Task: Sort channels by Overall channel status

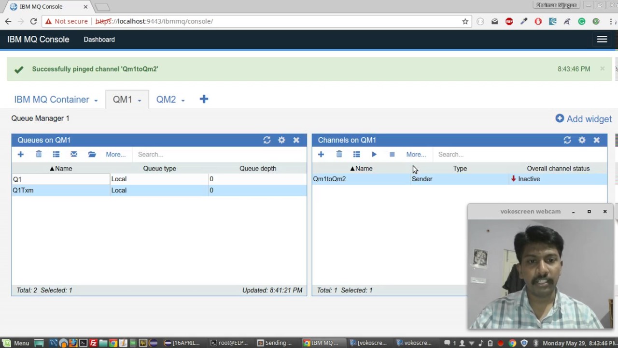Action: pos(558,169)
